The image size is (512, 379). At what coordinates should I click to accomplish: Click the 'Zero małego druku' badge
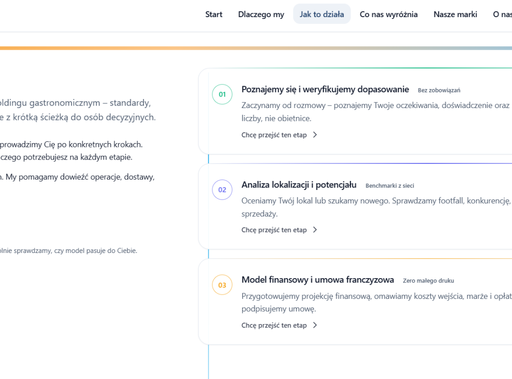pos(429,281)
